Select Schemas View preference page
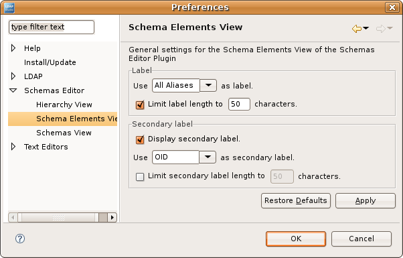The image size is (403, 258). pos(64,133)
